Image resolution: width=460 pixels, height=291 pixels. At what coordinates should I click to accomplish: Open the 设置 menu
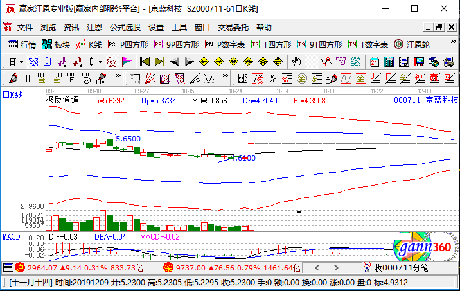(x=156, y=28)
